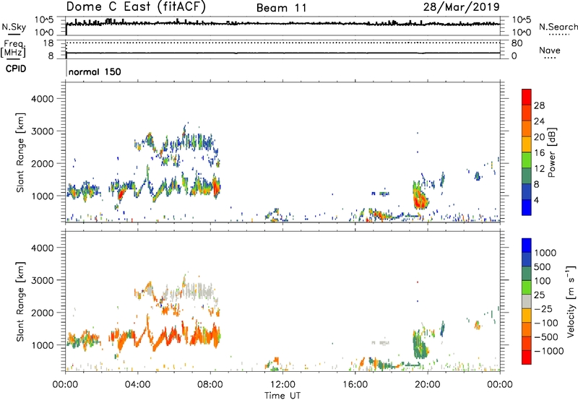This screenshot has width=578, height=400.
Task: Click the velocity panel 'Slant Range [km]' label
Action: click(x=20, y=302)
